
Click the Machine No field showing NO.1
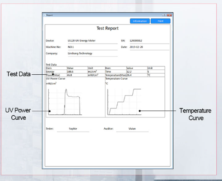pyautogui.click(x=92, y=47)
